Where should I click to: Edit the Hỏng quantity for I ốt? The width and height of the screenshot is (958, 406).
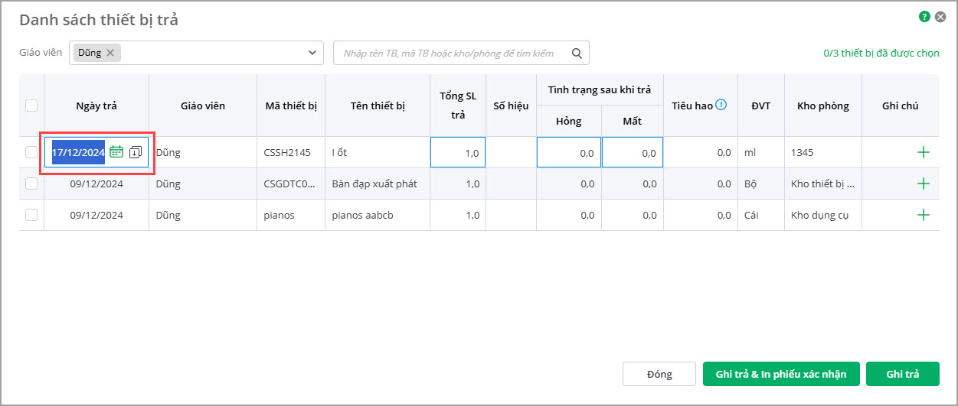tap(568, 152)
